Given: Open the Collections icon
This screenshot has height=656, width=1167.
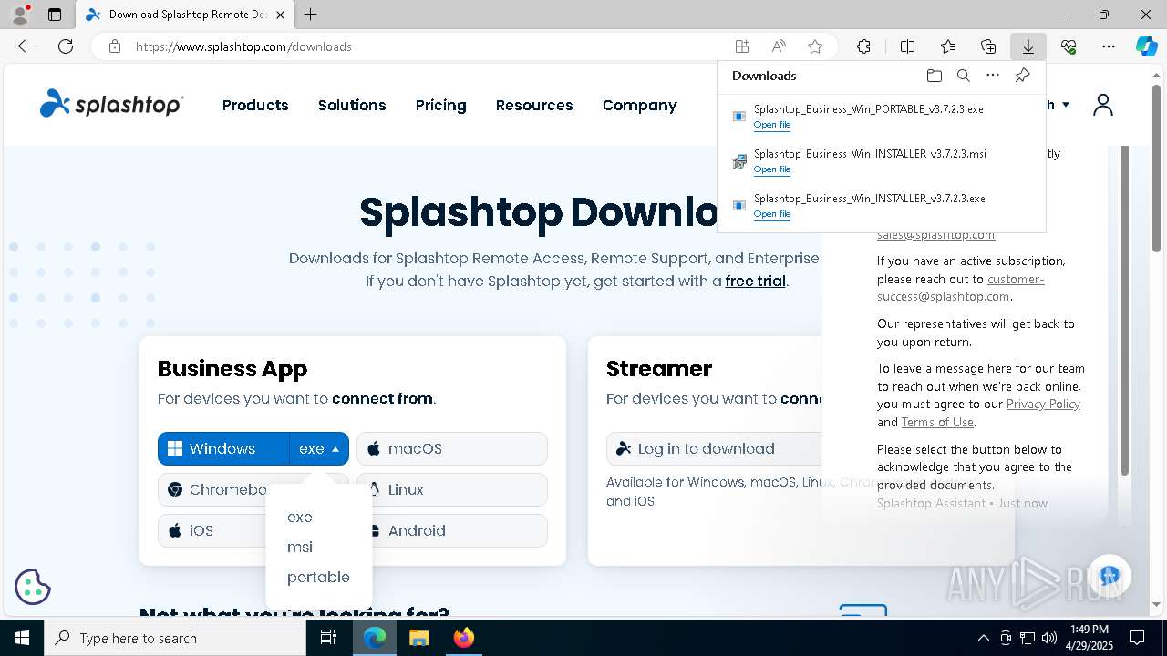Looking at the screenshot, I should (988, 46).
